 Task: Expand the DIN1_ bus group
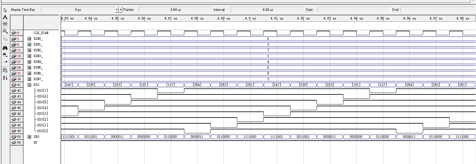(30, 44)
